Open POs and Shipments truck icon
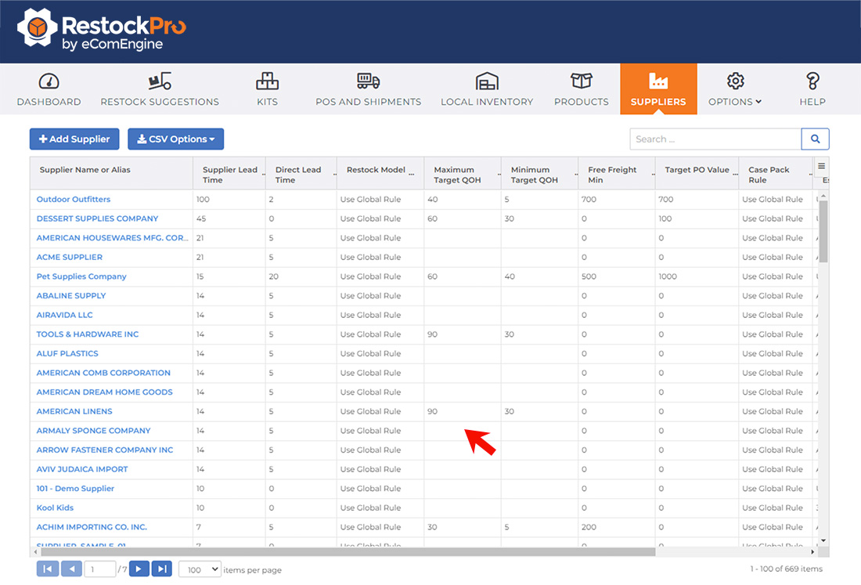Image resolution: width=861 pixels, height=585 pixels. click(x=368, y=81)
